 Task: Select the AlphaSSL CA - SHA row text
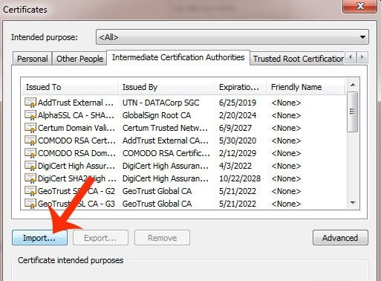tap(76, 115)
